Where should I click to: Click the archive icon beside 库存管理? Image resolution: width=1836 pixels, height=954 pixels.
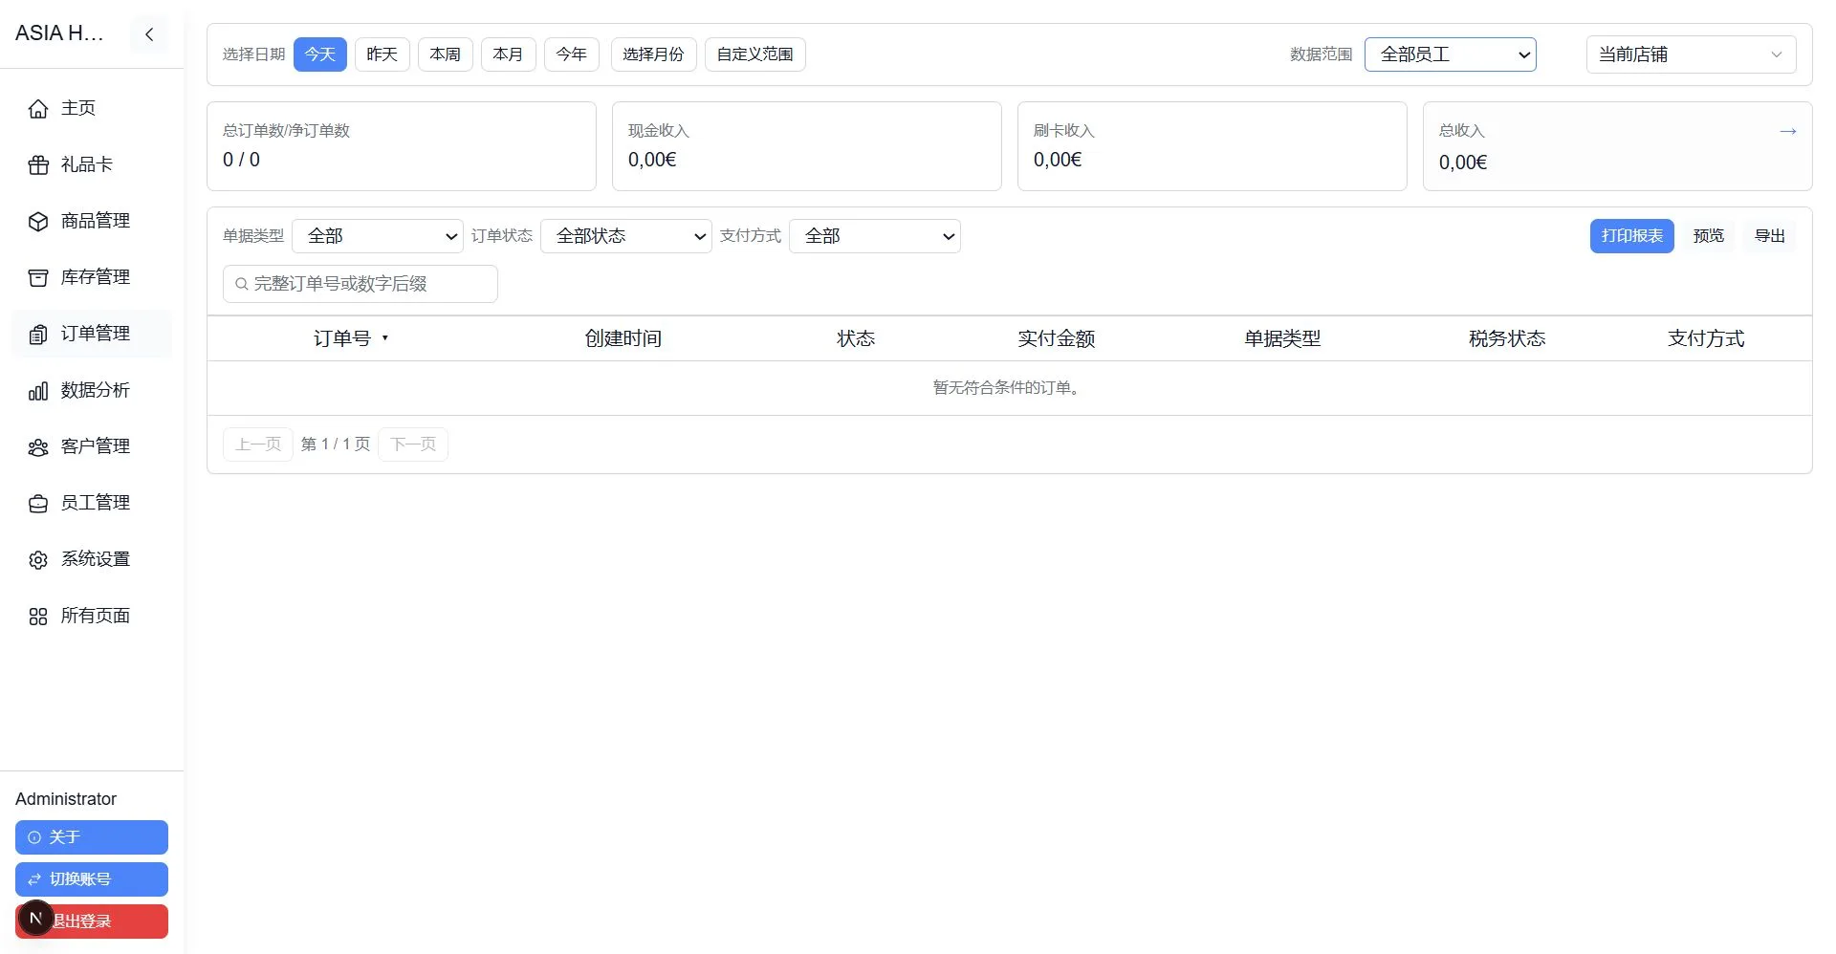click(38, 278)
